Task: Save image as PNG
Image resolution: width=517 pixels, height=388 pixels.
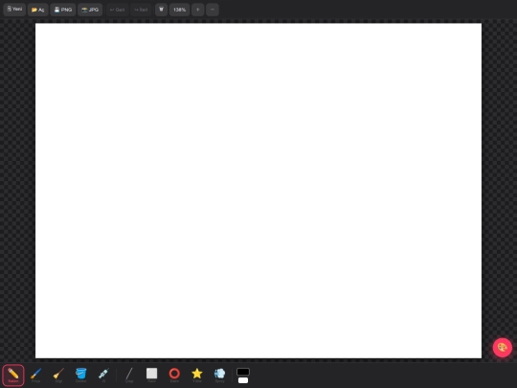Action: click(62, 10)
